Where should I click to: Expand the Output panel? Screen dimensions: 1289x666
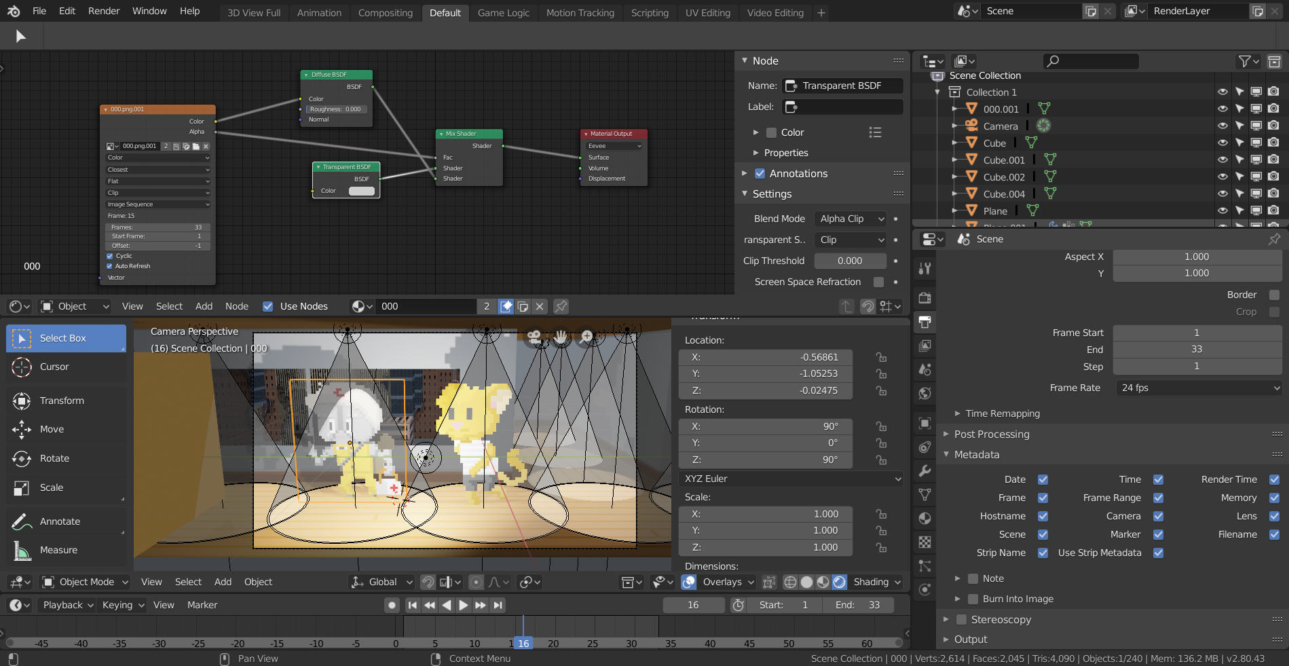(x=971, y=639)
